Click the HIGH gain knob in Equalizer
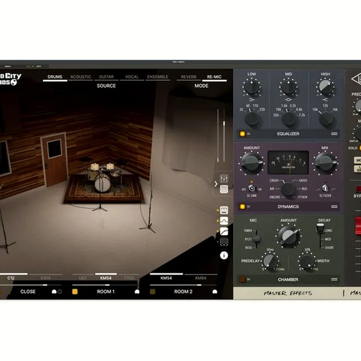Image resolution: width=361 pixels, height=361 pixels. [325, 87]
